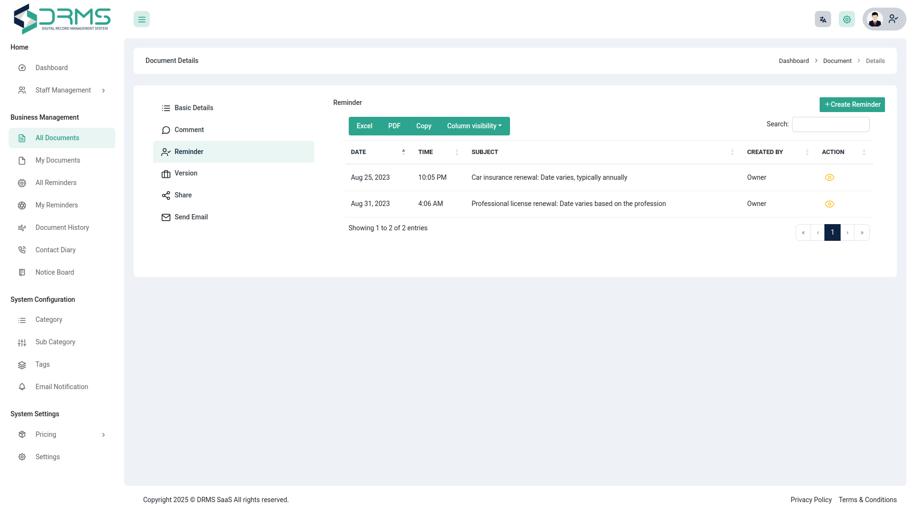
Task: Expand the Staff Management submenu
Action: coord(104,90)
